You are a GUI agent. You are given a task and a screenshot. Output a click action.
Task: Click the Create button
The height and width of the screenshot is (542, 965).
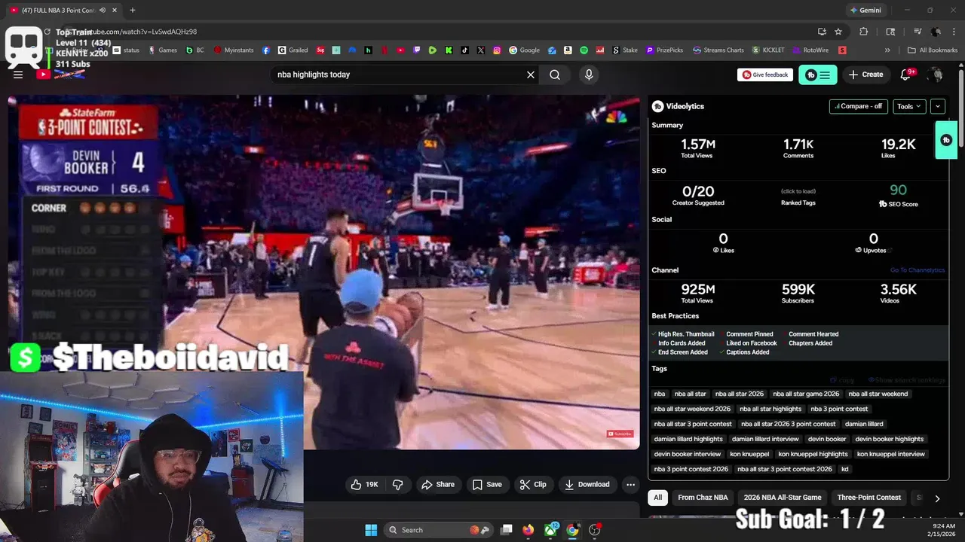tap(865, 75)
